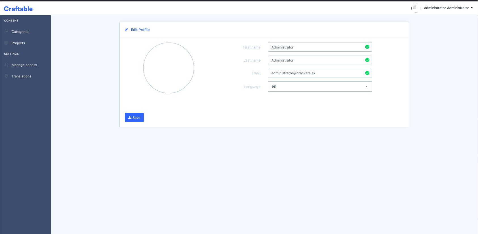Viewport: 478px width, 234px height.
Task: Click the First name label
Action: pyautogui.click(x=252, y=47)
